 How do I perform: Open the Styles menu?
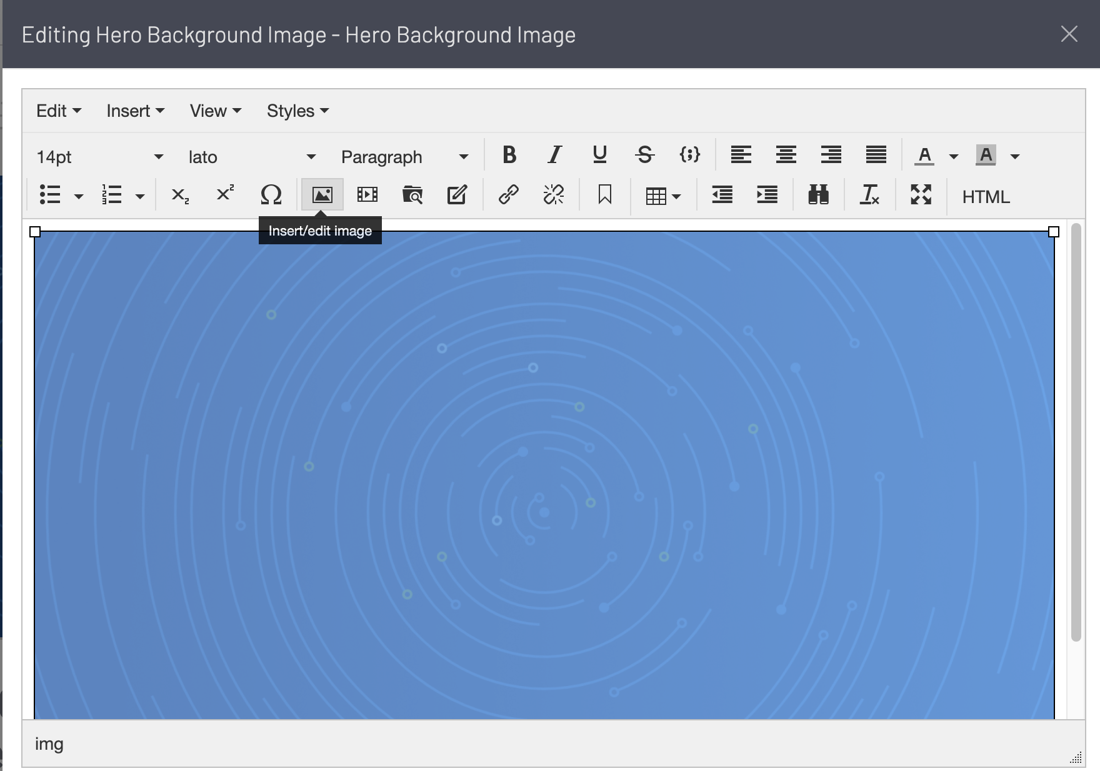[x=297, y=111]
